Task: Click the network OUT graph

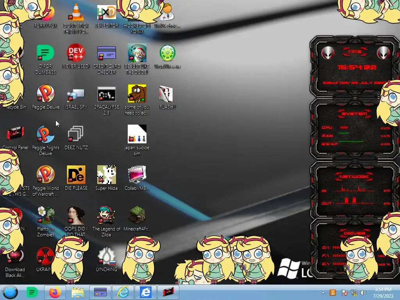Action: pos(356,201)
